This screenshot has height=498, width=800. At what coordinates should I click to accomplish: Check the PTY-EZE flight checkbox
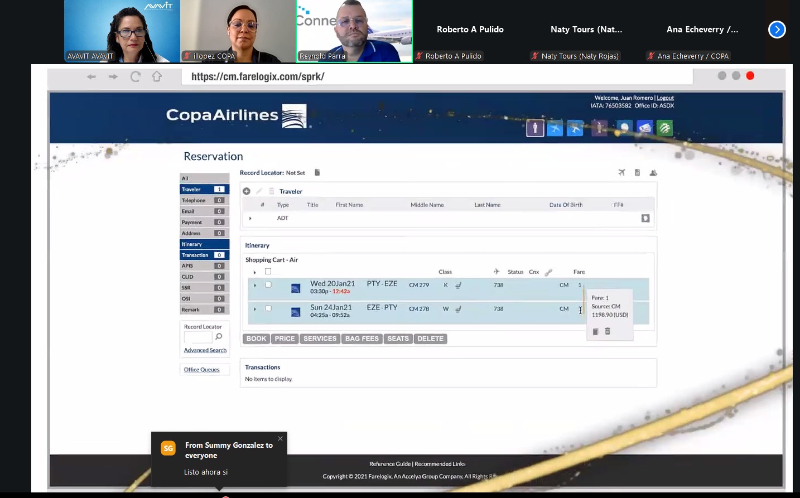click(x=268, y=284)
